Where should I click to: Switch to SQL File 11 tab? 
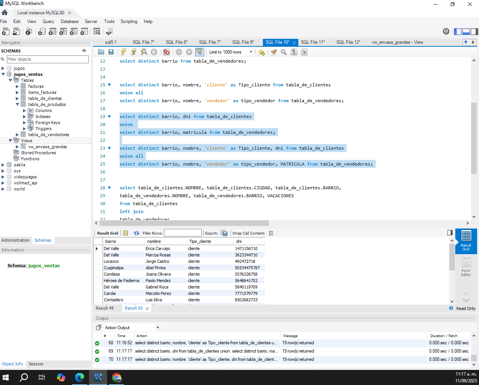(x=313, y=42)
